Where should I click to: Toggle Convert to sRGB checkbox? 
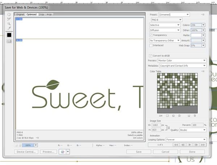point(150,56)
